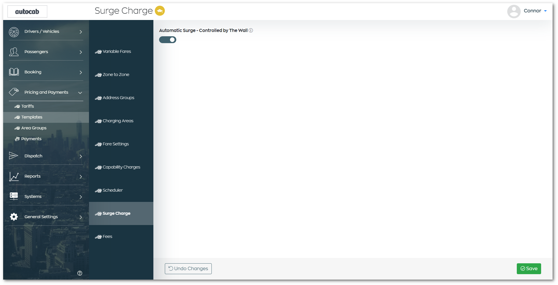Viewport: 558px width, 285px height.
Task: Toggle the Automatic Surge switch
Action: [x=168, y=40]
